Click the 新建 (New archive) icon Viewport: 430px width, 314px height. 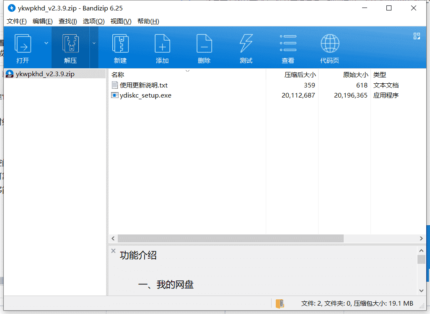pos(120,44)
